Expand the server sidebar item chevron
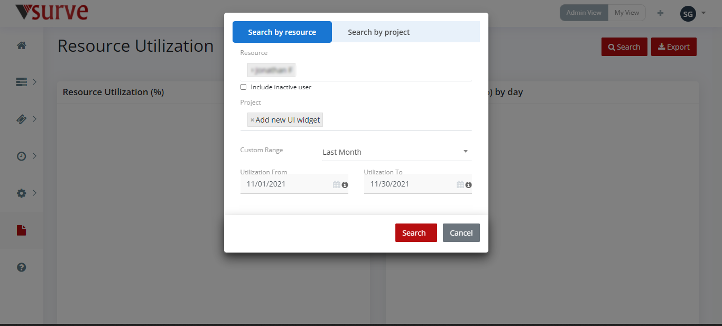The width and height of the screenshot is (722, 326). [35, 82]
